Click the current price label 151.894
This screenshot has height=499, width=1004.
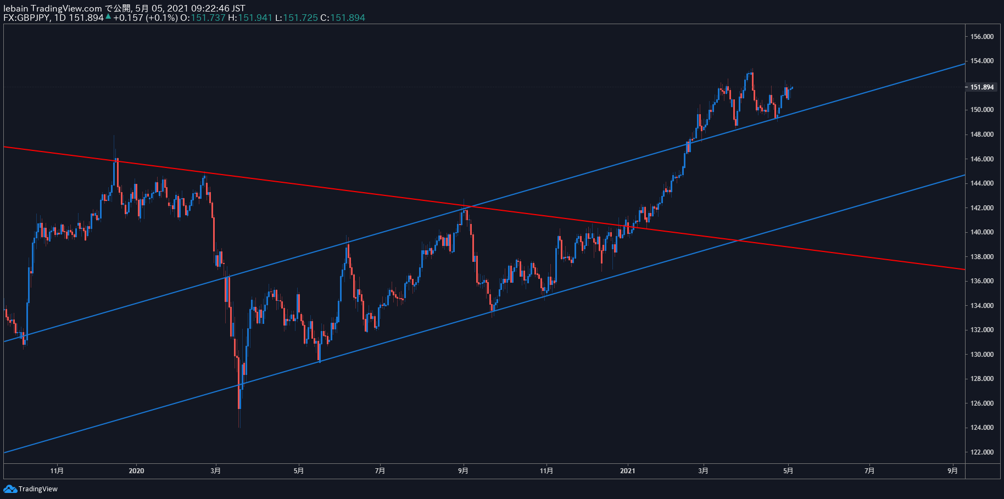click(982, 87)
